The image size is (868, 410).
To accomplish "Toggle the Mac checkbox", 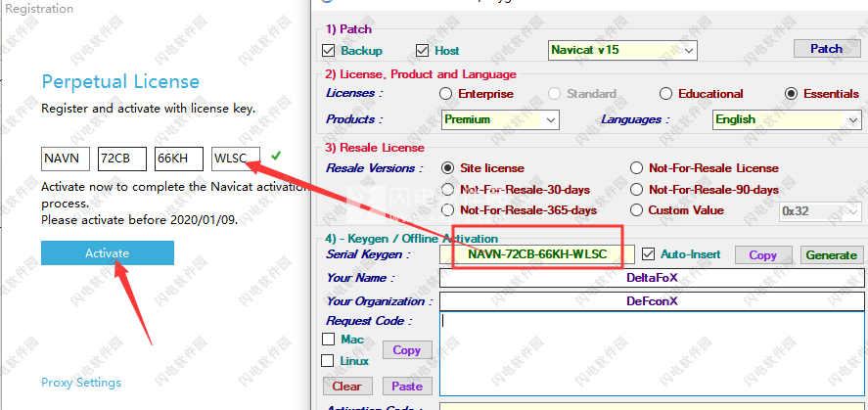I will click(328, 339).
